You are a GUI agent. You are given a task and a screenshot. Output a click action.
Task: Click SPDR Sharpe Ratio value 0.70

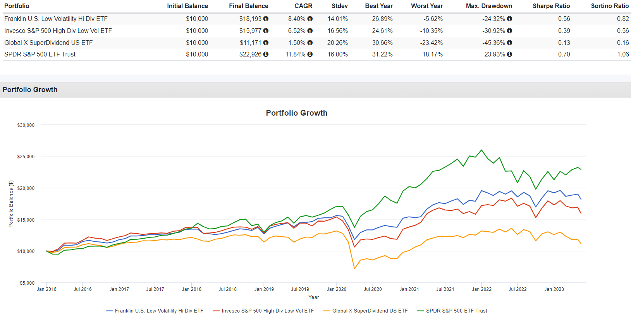564,54
